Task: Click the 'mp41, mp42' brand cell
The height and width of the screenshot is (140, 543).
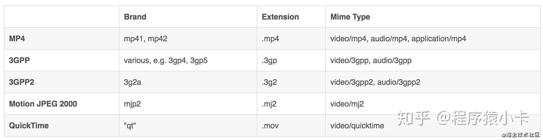Action: (145, 38)
